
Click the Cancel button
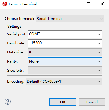tap(92, 102)
